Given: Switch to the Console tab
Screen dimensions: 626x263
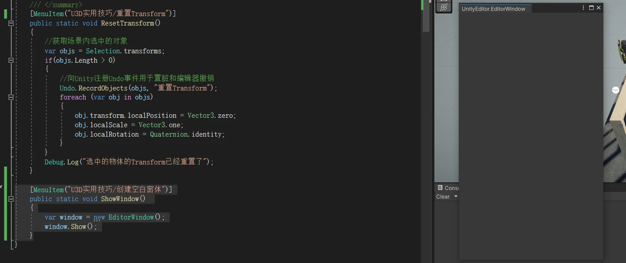Looking at the screenshot, I should pos(448,188).
